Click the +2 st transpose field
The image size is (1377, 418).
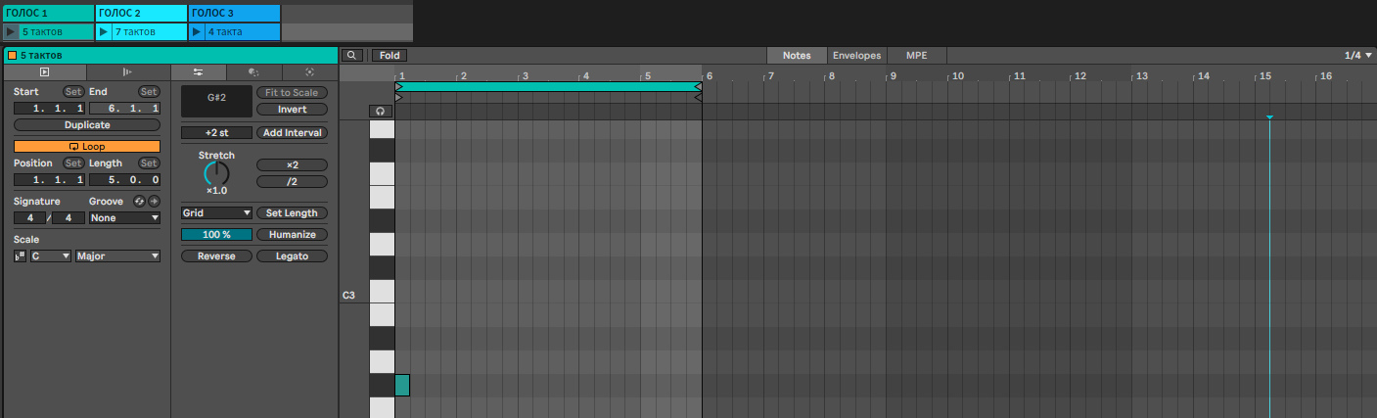pos(216,133)
